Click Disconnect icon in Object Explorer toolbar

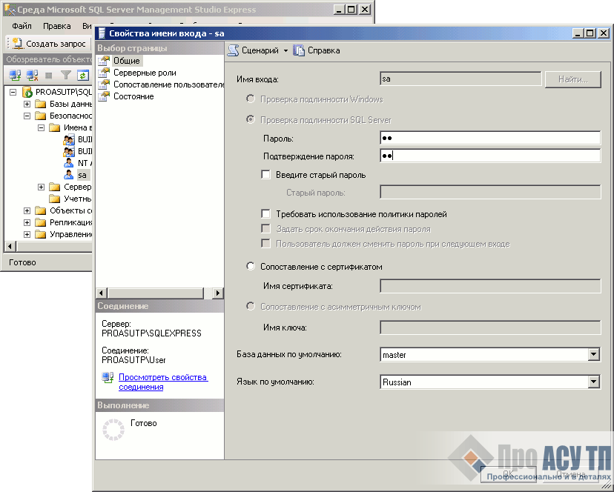point(32,75)
